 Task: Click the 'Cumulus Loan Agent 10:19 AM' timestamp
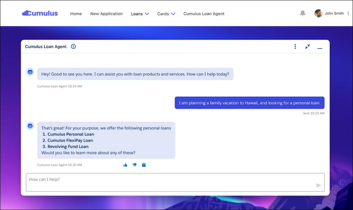(x=60, y=86)
